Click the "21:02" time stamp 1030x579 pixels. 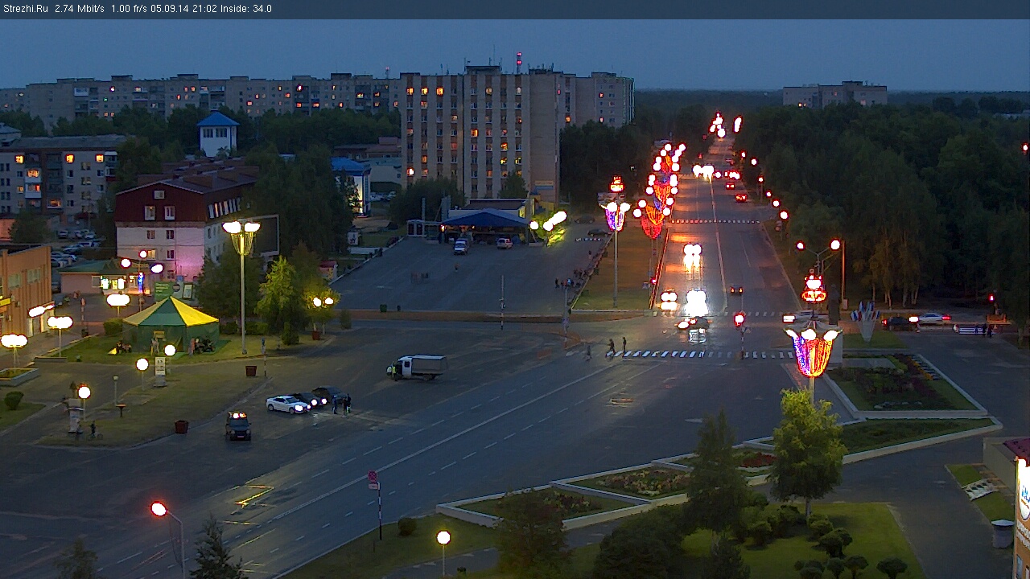(204, 9)
